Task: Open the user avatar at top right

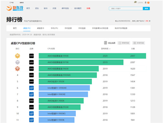Action: pos(136,2)
